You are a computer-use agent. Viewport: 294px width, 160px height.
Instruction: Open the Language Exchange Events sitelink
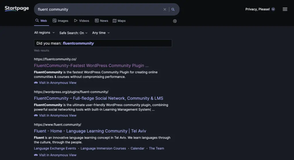click(x=55, y=149)
